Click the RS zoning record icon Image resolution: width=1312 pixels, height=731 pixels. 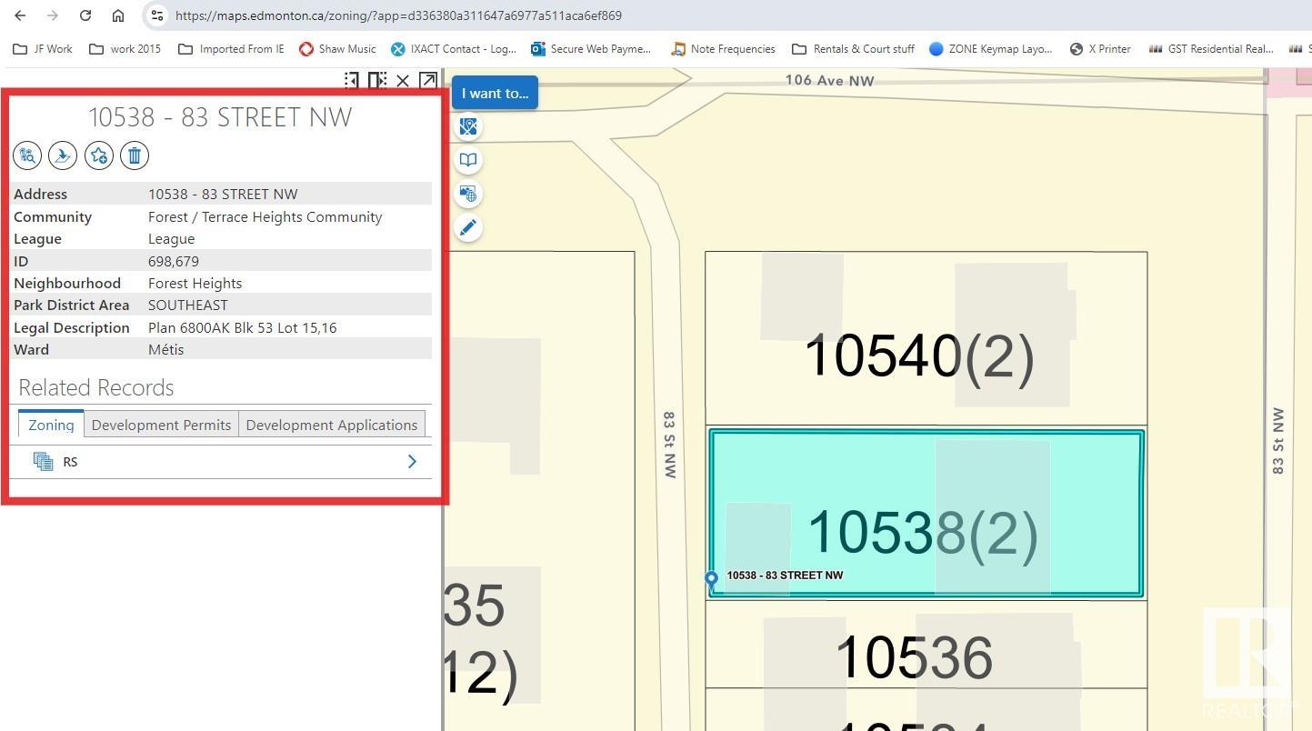pyautogui.click(x=43, y=462)
